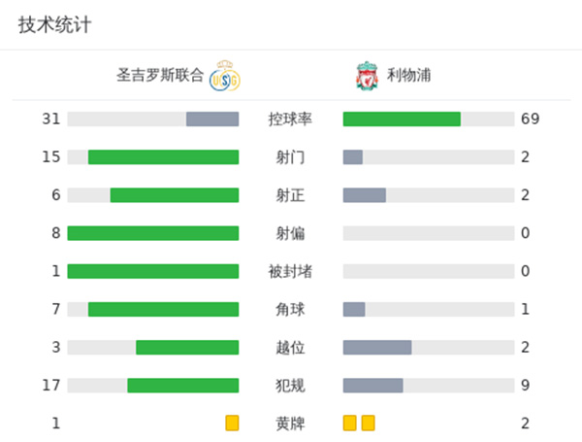Click the left team's yellow card icon
This screenshot has height=442, width=582.
232,423
